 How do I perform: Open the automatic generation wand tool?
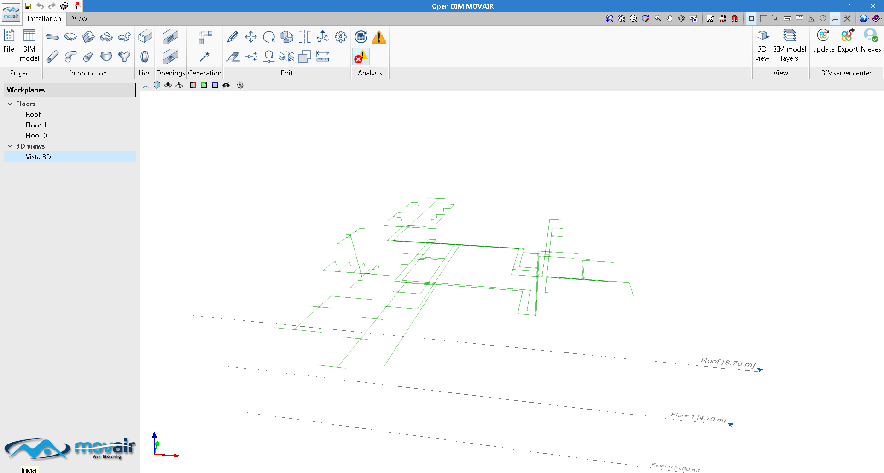pos(204,57)
